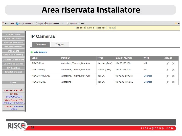Delete the RISCO HOME camera
Image resolution: width=182 pixels, height=136 pixels.
[x=173, y=82]
